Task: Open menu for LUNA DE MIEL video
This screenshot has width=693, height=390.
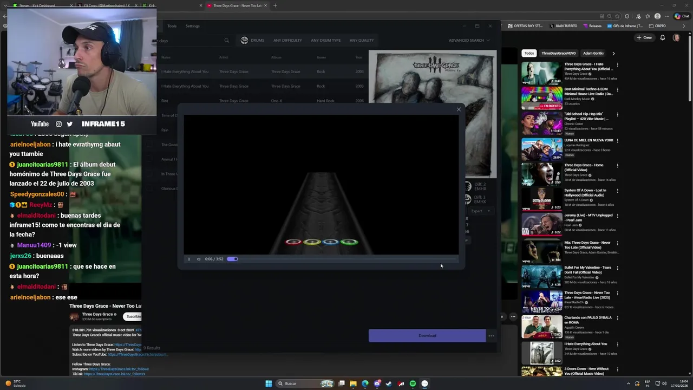Action: (618, 140)
